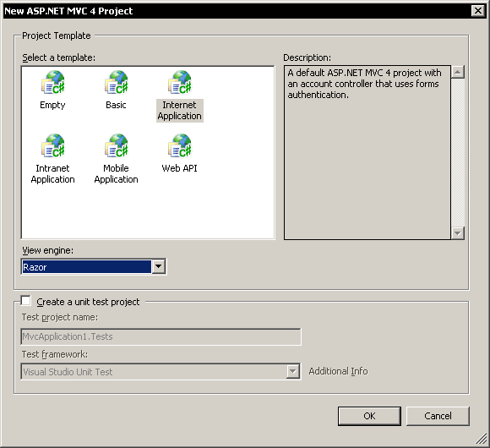Click the Web API label text

[179, 168]
